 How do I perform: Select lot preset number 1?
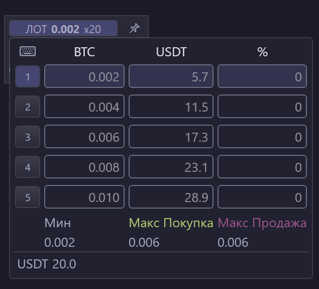pos(28,77)
